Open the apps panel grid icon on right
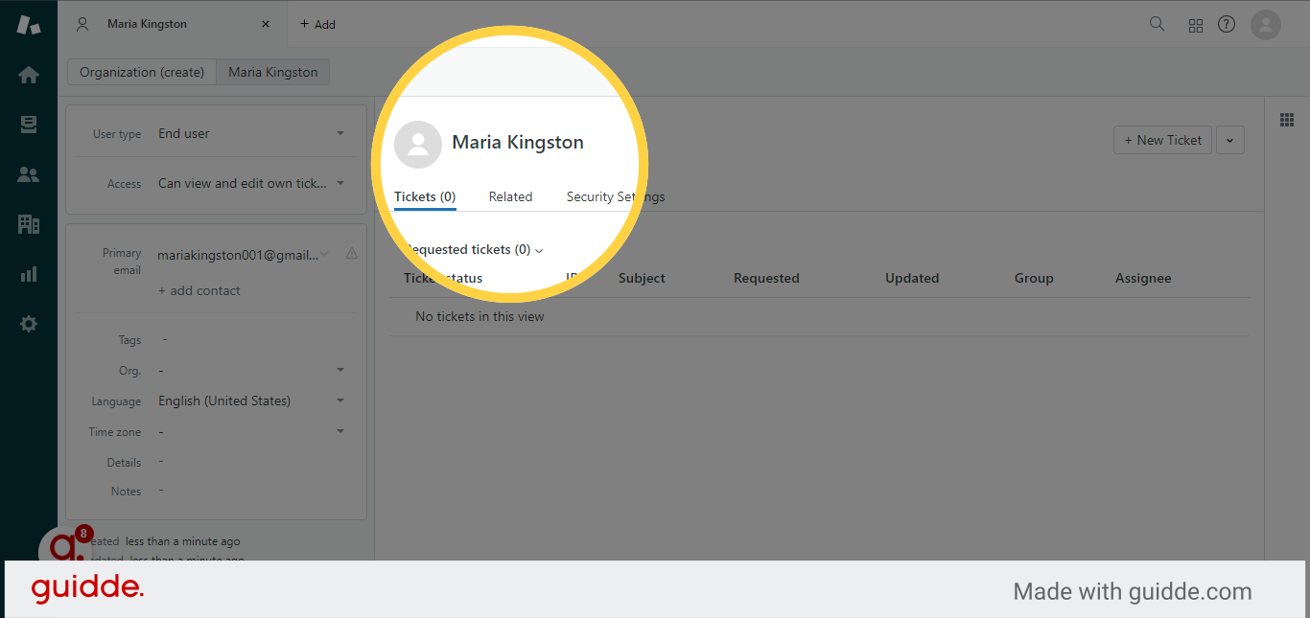 click(x=1286, y=120)
